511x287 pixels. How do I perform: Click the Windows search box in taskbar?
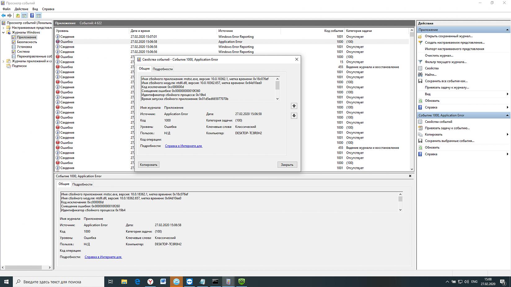(x=59, y=282)
